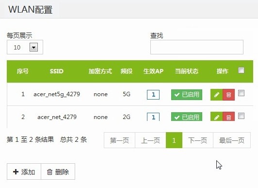Sort by SSID column header

[x=57, y=71]
